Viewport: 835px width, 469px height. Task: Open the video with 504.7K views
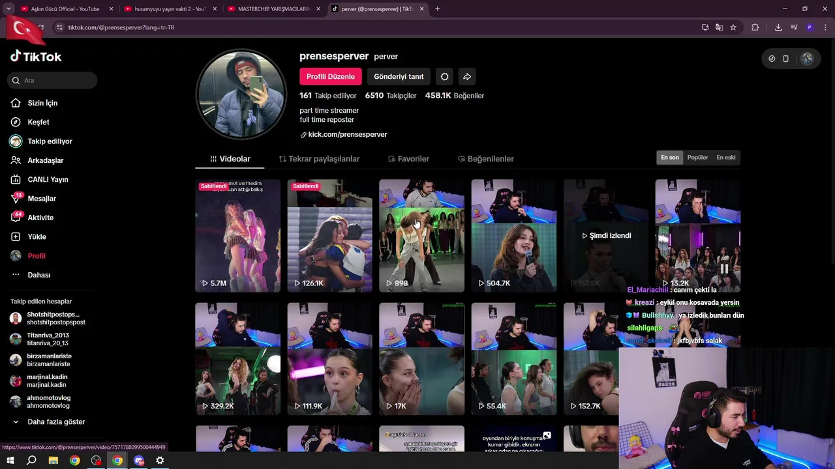click(x=514, y=236)
